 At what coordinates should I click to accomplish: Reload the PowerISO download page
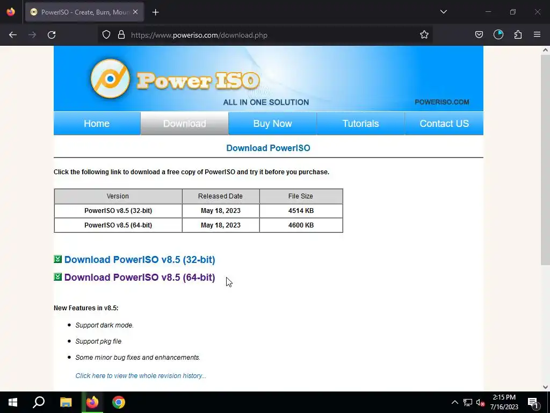click(x=52, y=35)
